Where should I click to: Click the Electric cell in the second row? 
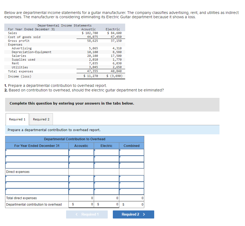(x=106, y=158)
